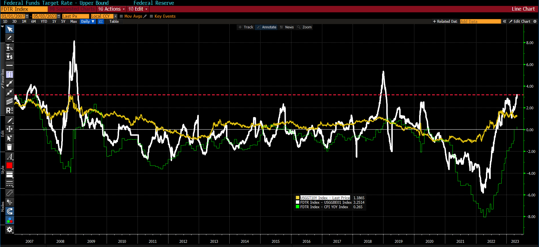Click the lock-plus mode icon

(10, 202)
